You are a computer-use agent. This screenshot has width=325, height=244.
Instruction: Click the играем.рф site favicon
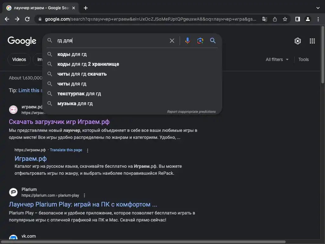13,110
